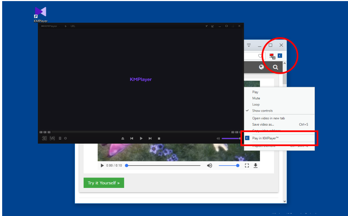
Task: Minimize the KMPlayer window
Action: 220,26
